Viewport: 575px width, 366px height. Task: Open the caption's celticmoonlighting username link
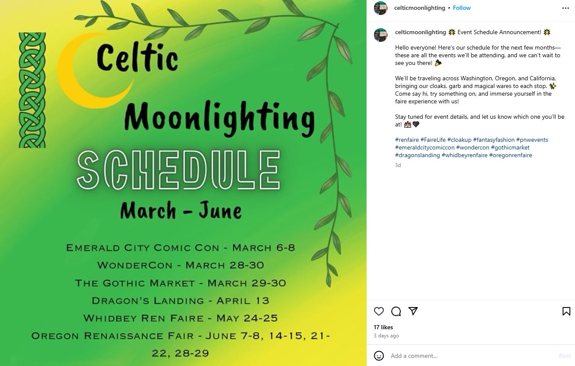(x=420, y=32)
